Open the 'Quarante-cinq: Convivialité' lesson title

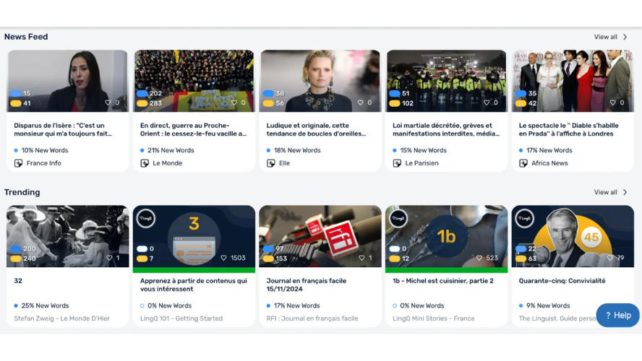(562, 281)
